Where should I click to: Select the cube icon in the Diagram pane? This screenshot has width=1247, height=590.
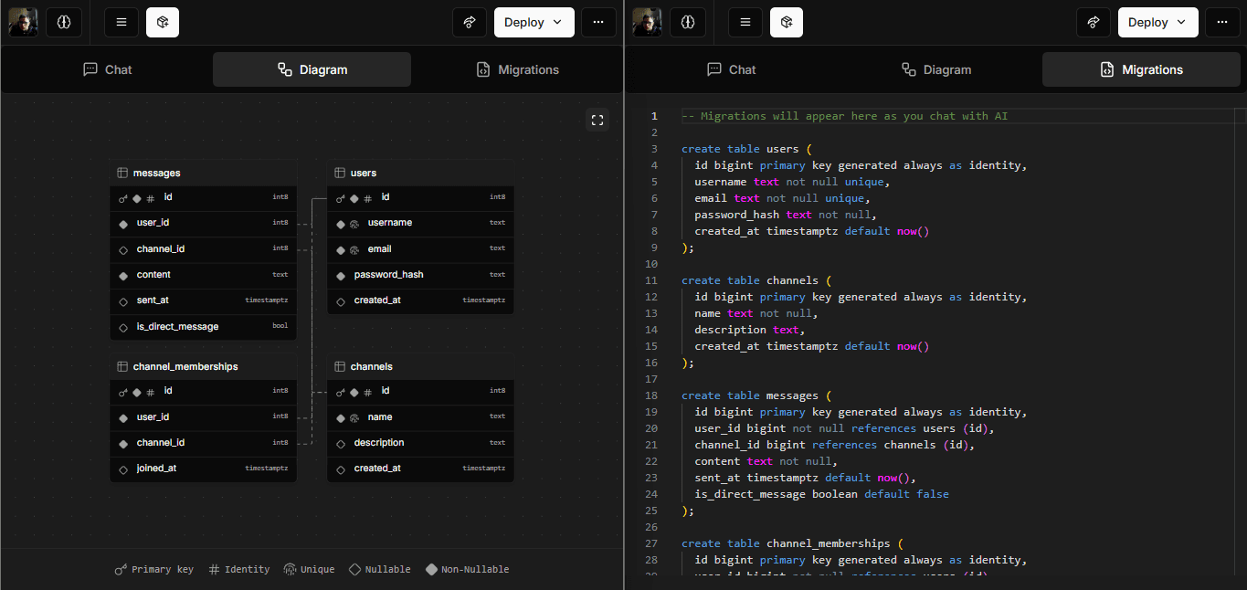coord(163,22)
